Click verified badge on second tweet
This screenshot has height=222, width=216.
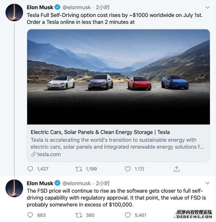tap(58, 183)
